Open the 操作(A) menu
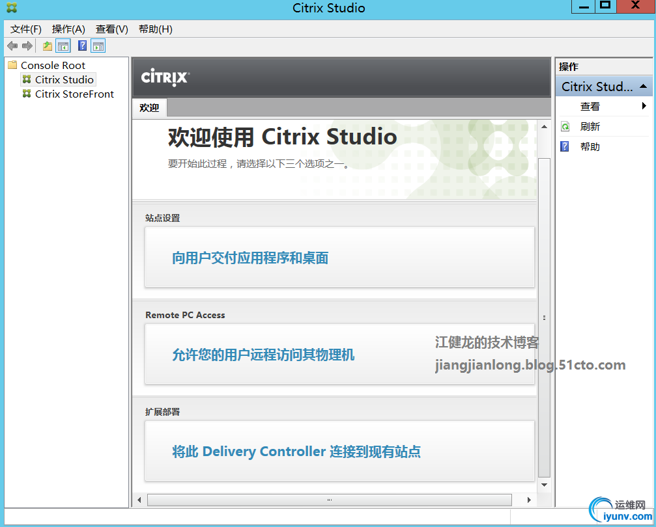 pos(68,29)
